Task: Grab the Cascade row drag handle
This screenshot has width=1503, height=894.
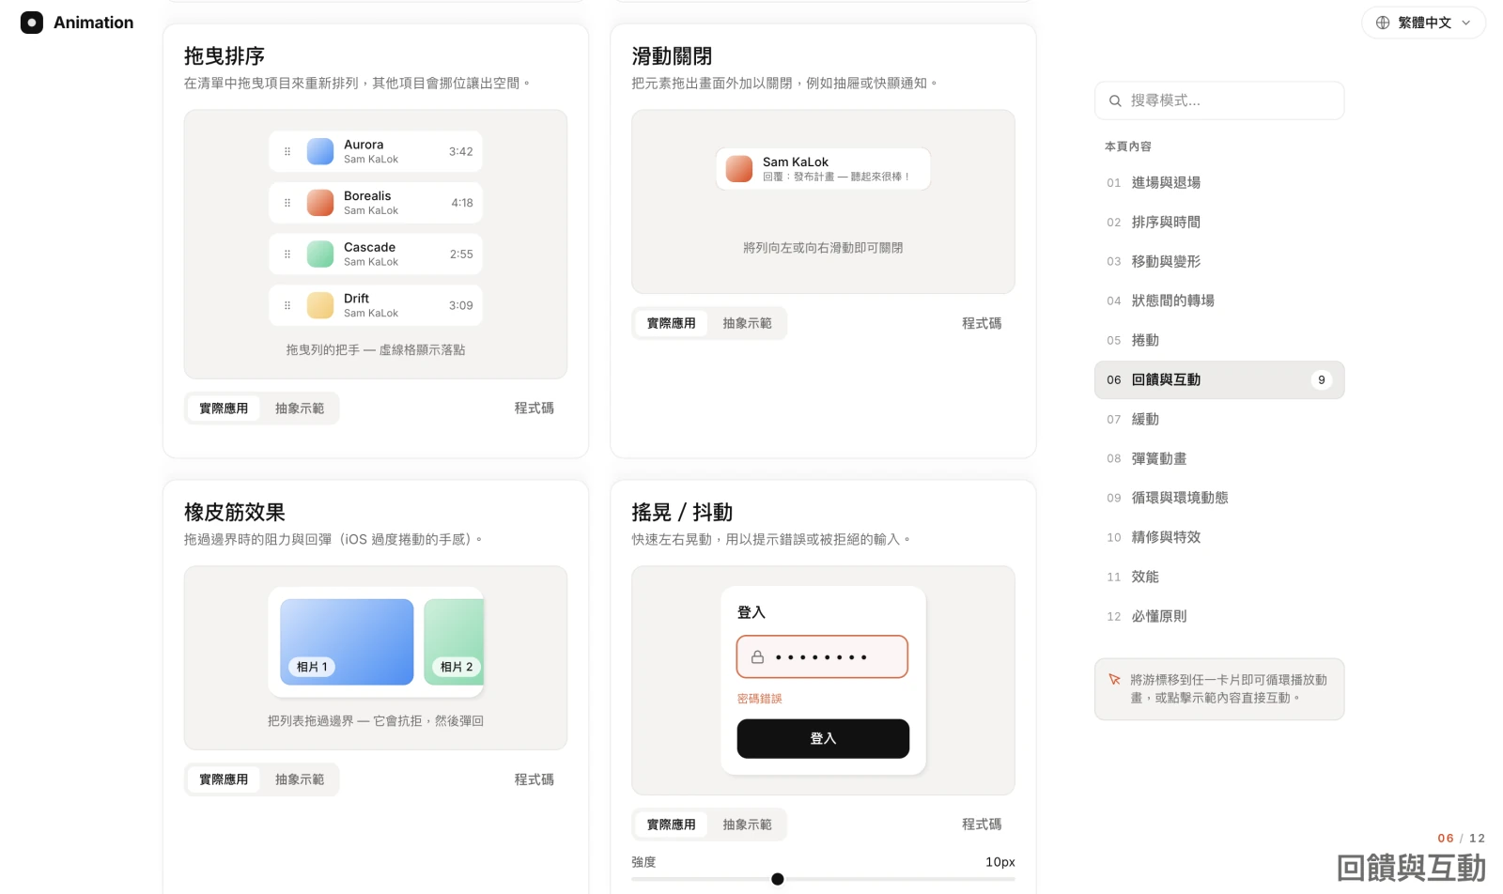Action: (x=287, y=254)
